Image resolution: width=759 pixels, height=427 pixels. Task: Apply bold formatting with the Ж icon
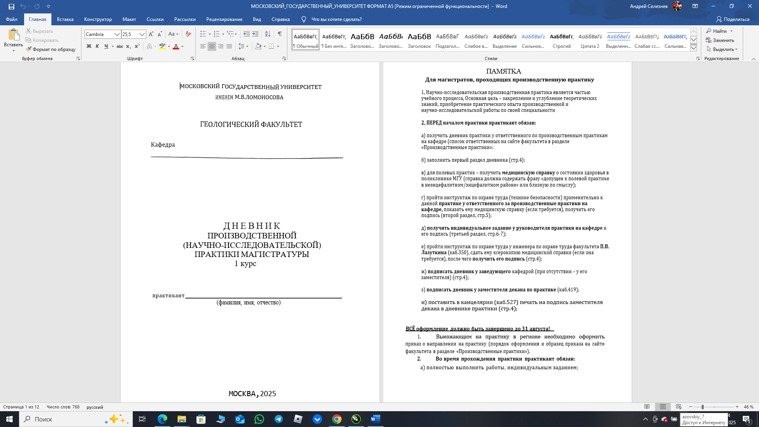coord(89,46)
